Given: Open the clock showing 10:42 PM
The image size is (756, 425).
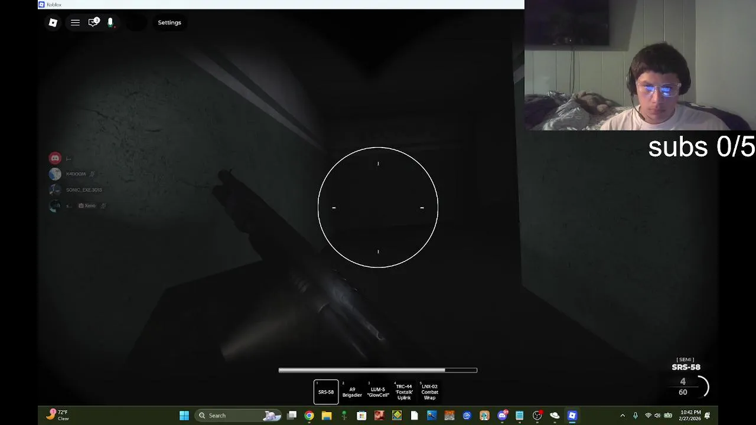Looking at the screenshot, I should click(690, 416).
